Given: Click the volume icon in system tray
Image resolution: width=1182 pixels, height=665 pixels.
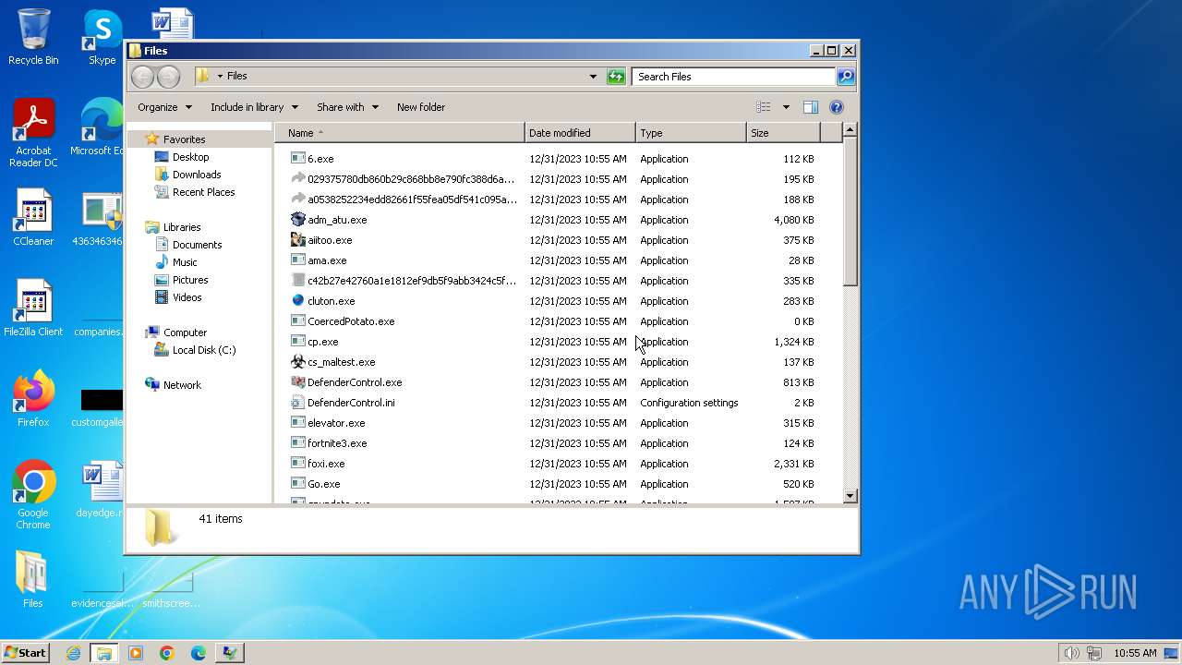Looking at the screenshot, I should click(1070, 653).
